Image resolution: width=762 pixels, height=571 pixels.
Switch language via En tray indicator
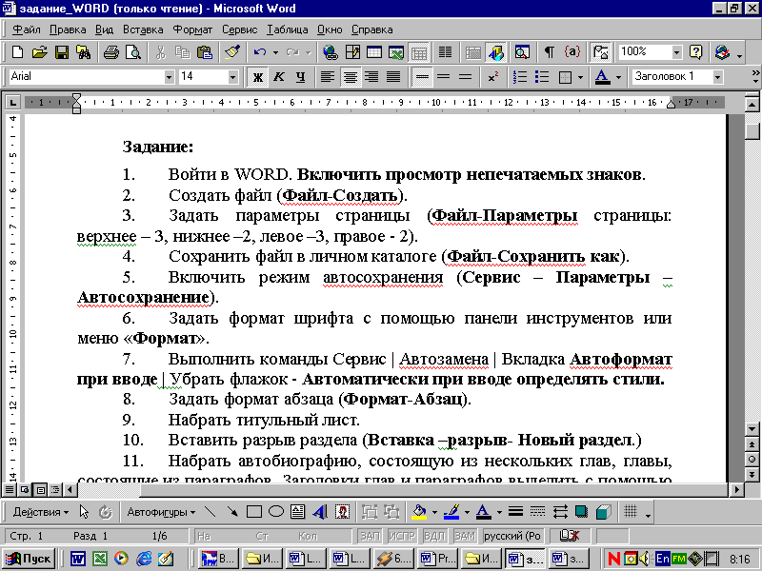click(x=661, y=559)
